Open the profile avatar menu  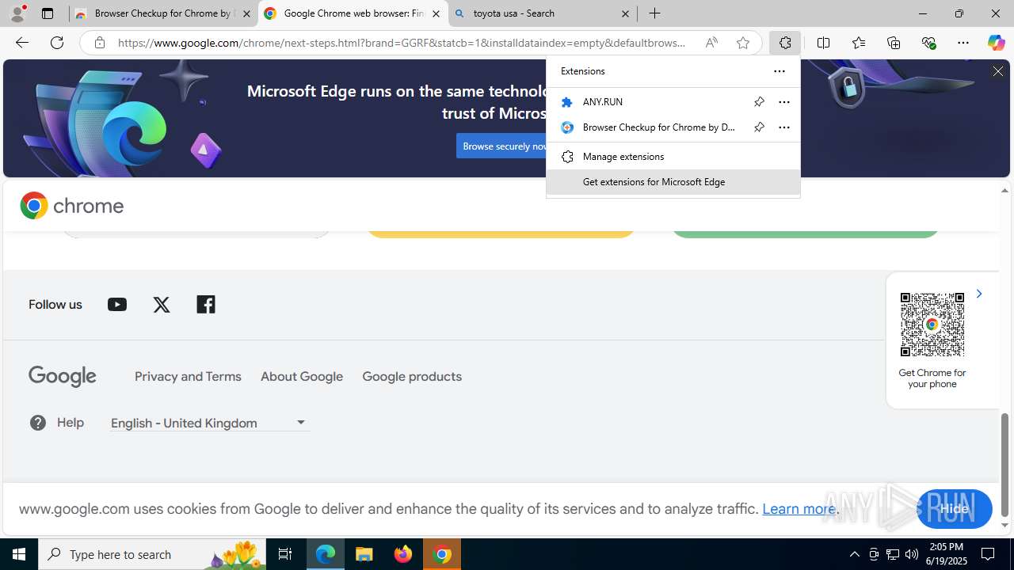pos(17,13)
